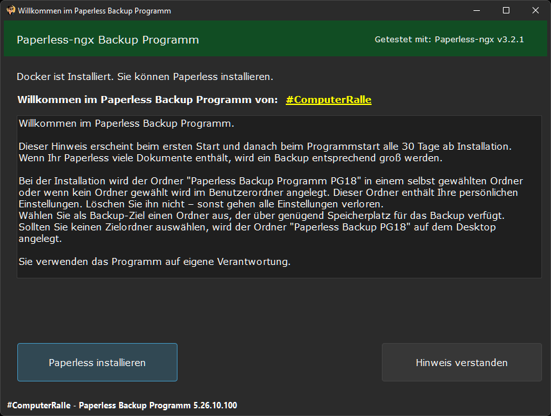Select the 'Paperless-ngx Backup Programm' header title

(x=108, y=40)
